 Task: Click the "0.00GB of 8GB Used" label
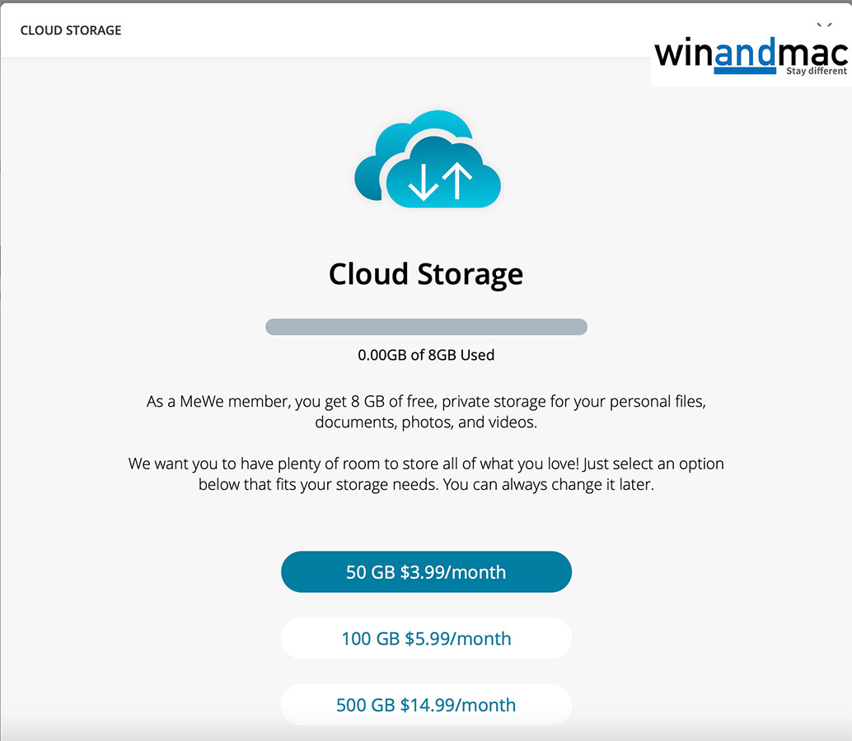coord(426,356)
